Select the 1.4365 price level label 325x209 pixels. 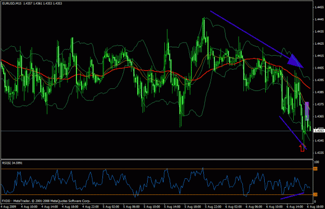click(x=319, y=116)
